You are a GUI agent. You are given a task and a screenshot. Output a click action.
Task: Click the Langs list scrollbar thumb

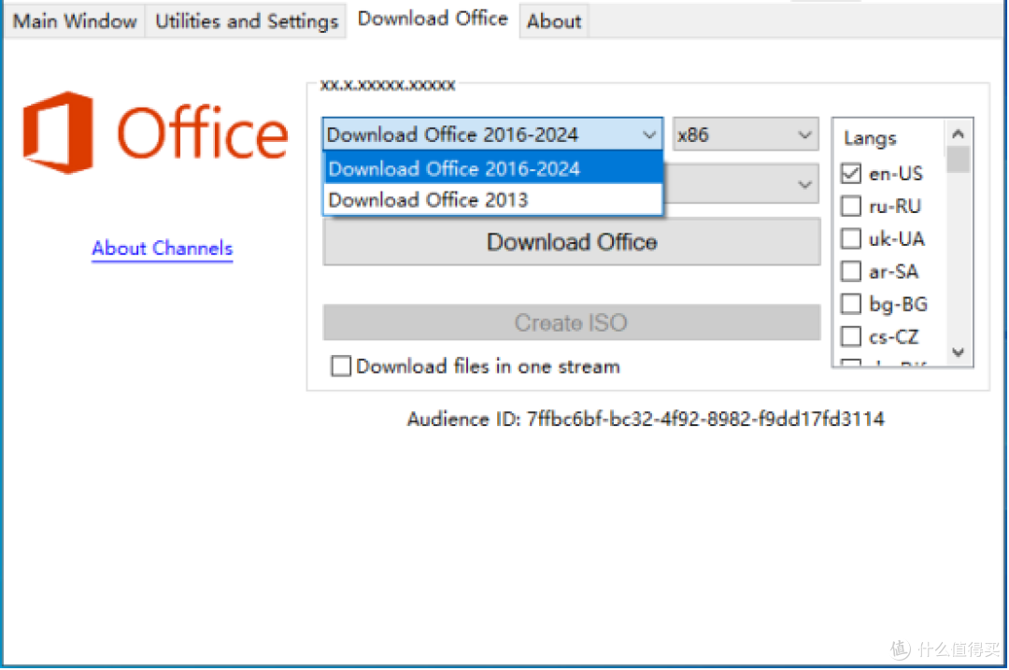pyautogui.click(x=959, y=160)
